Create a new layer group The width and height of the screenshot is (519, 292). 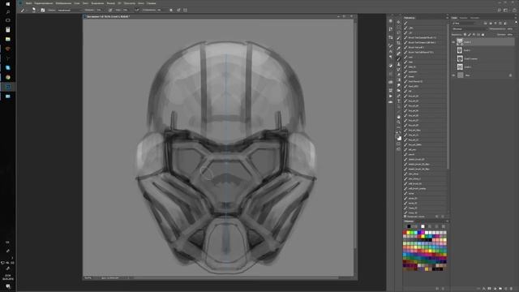500,289
